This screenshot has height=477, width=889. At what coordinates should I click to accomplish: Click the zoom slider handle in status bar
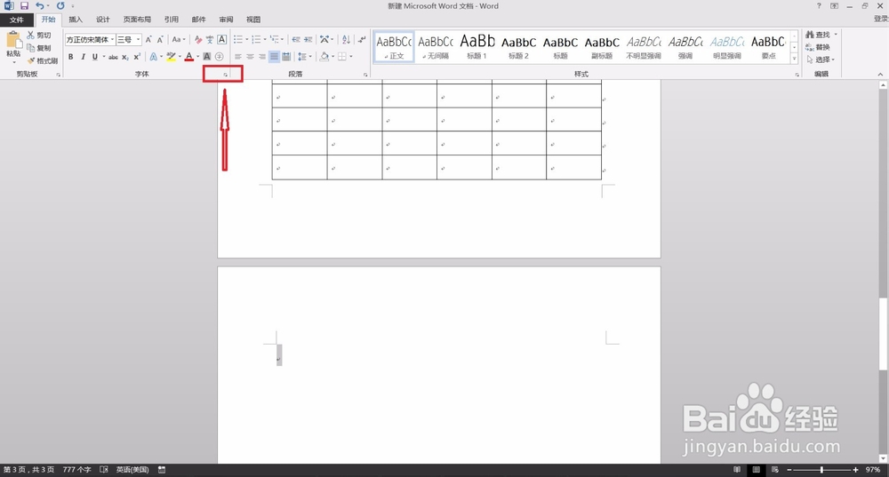tap(821, 470)
